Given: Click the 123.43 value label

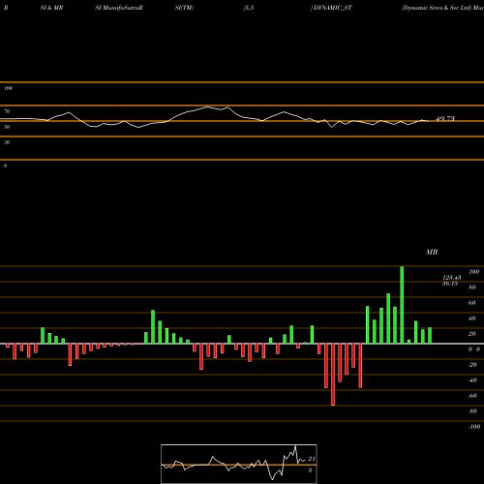Looking at the screenshot, I should coord(452,278).
